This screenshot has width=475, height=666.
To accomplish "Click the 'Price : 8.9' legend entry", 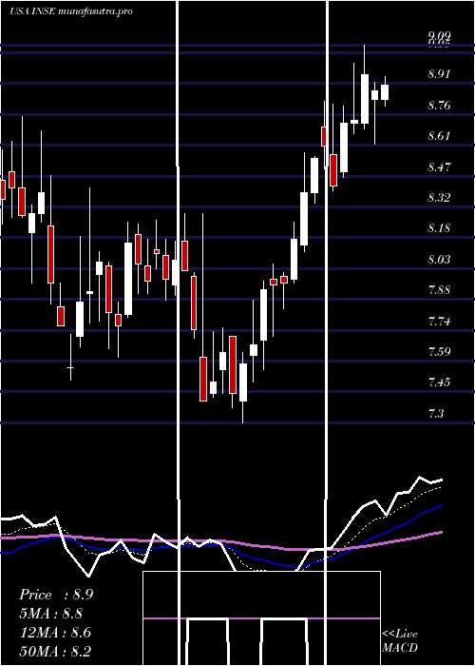I will 56,595.
